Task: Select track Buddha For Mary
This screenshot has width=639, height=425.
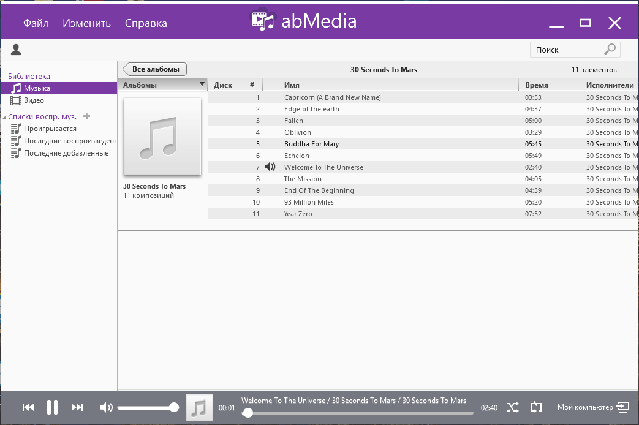Action: [x=423, y=144]
